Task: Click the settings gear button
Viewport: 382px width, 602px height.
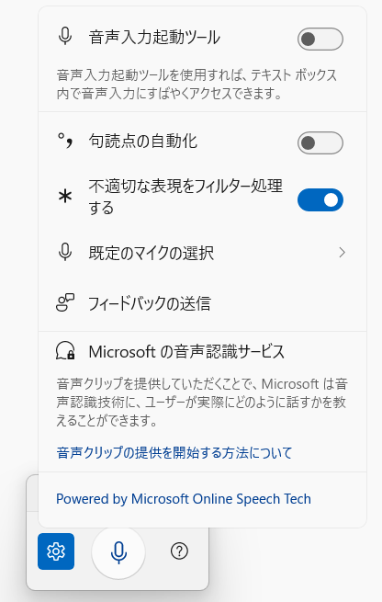Action: click(56, 551)
